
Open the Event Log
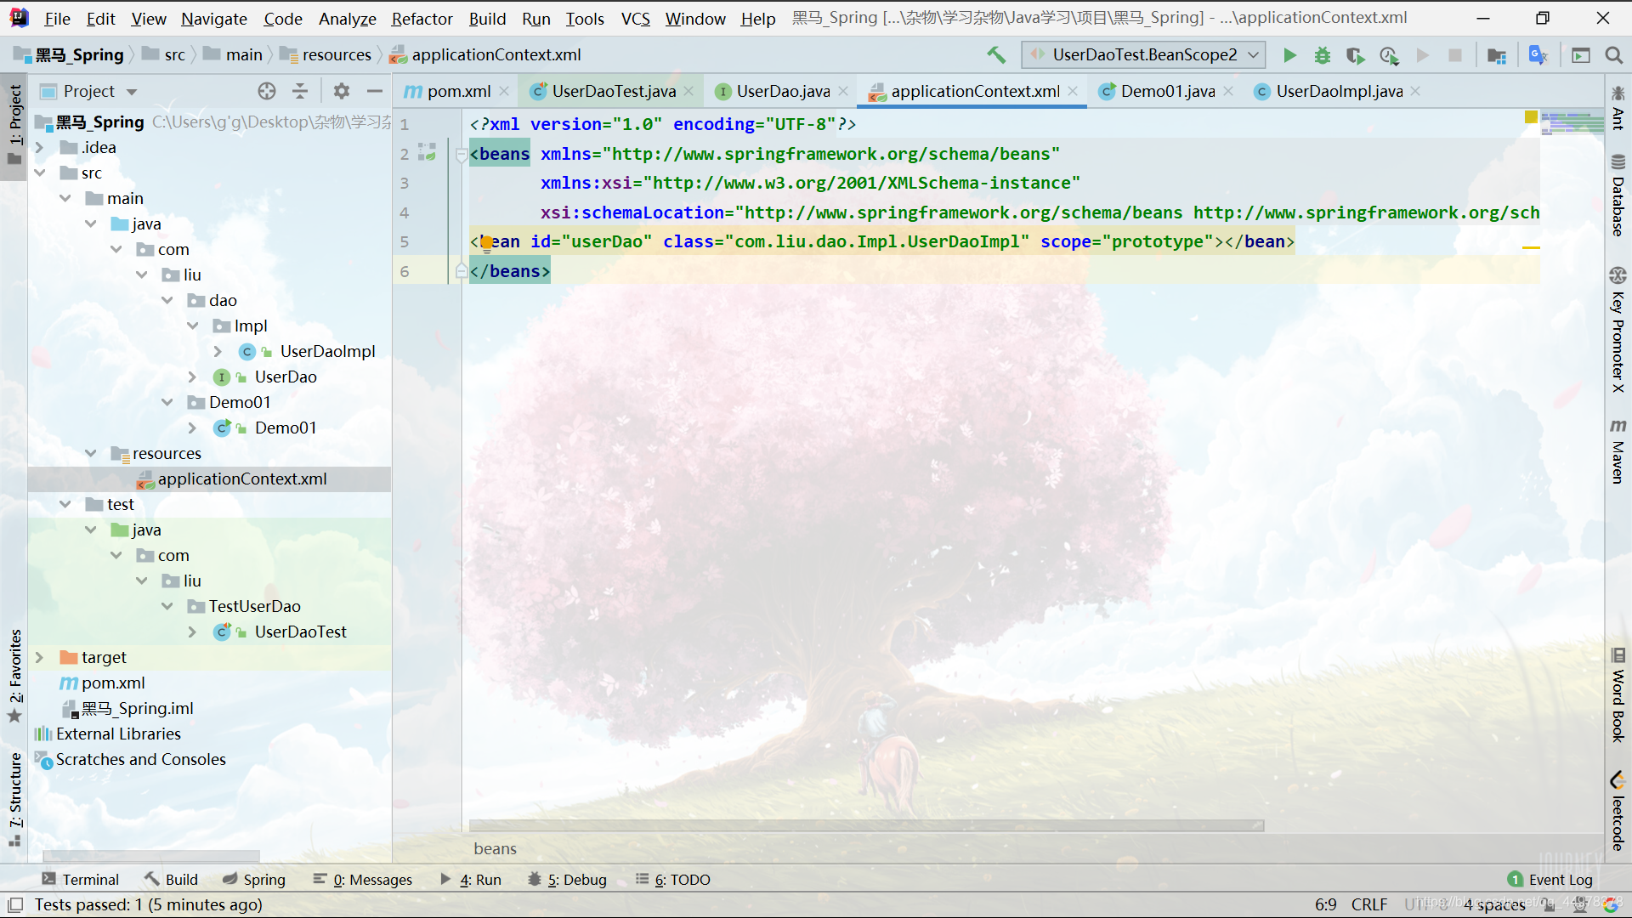[1550, 880]
